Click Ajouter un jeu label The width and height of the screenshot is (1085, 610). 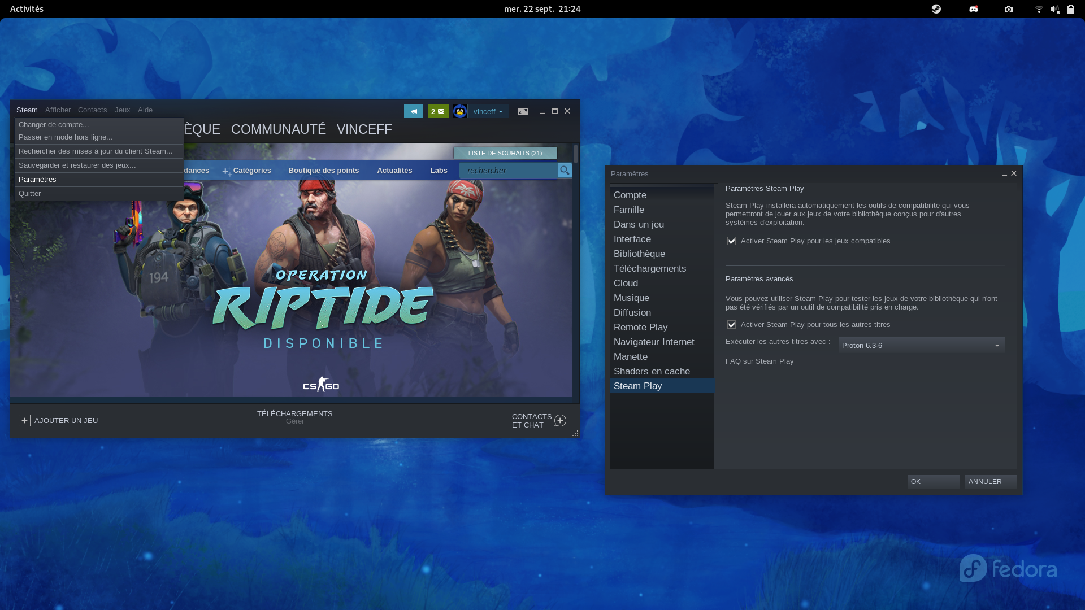[66, 421]
